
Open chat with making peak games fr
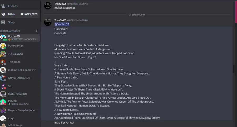[22, 70]
